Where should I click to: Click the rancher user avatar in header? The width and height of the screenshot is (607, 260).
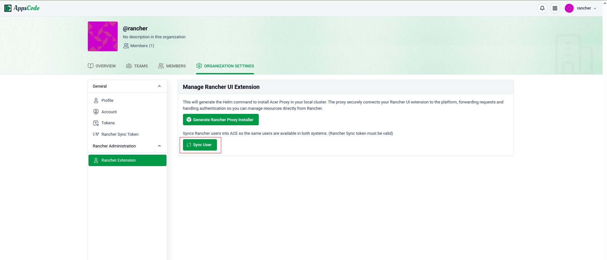click(569, 8)
